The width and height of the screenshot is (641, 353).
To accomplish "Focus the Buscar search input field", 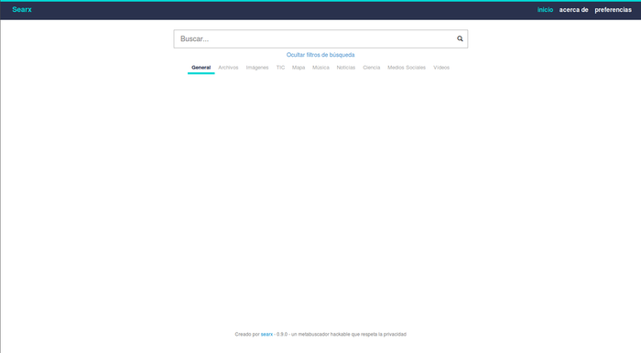I will tap(315, 38).
